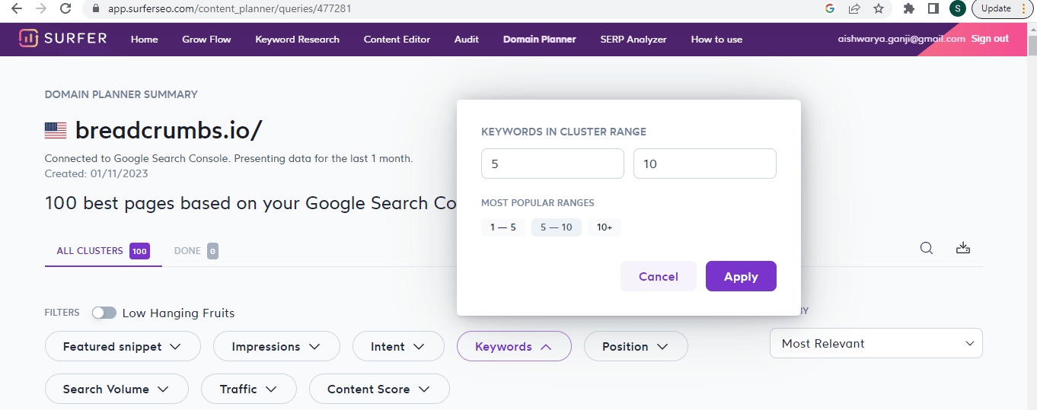The width and height of the screenshot is (1037, 410).
Task: Click the Surfer logo icon
Action: [x=29, y=38]
